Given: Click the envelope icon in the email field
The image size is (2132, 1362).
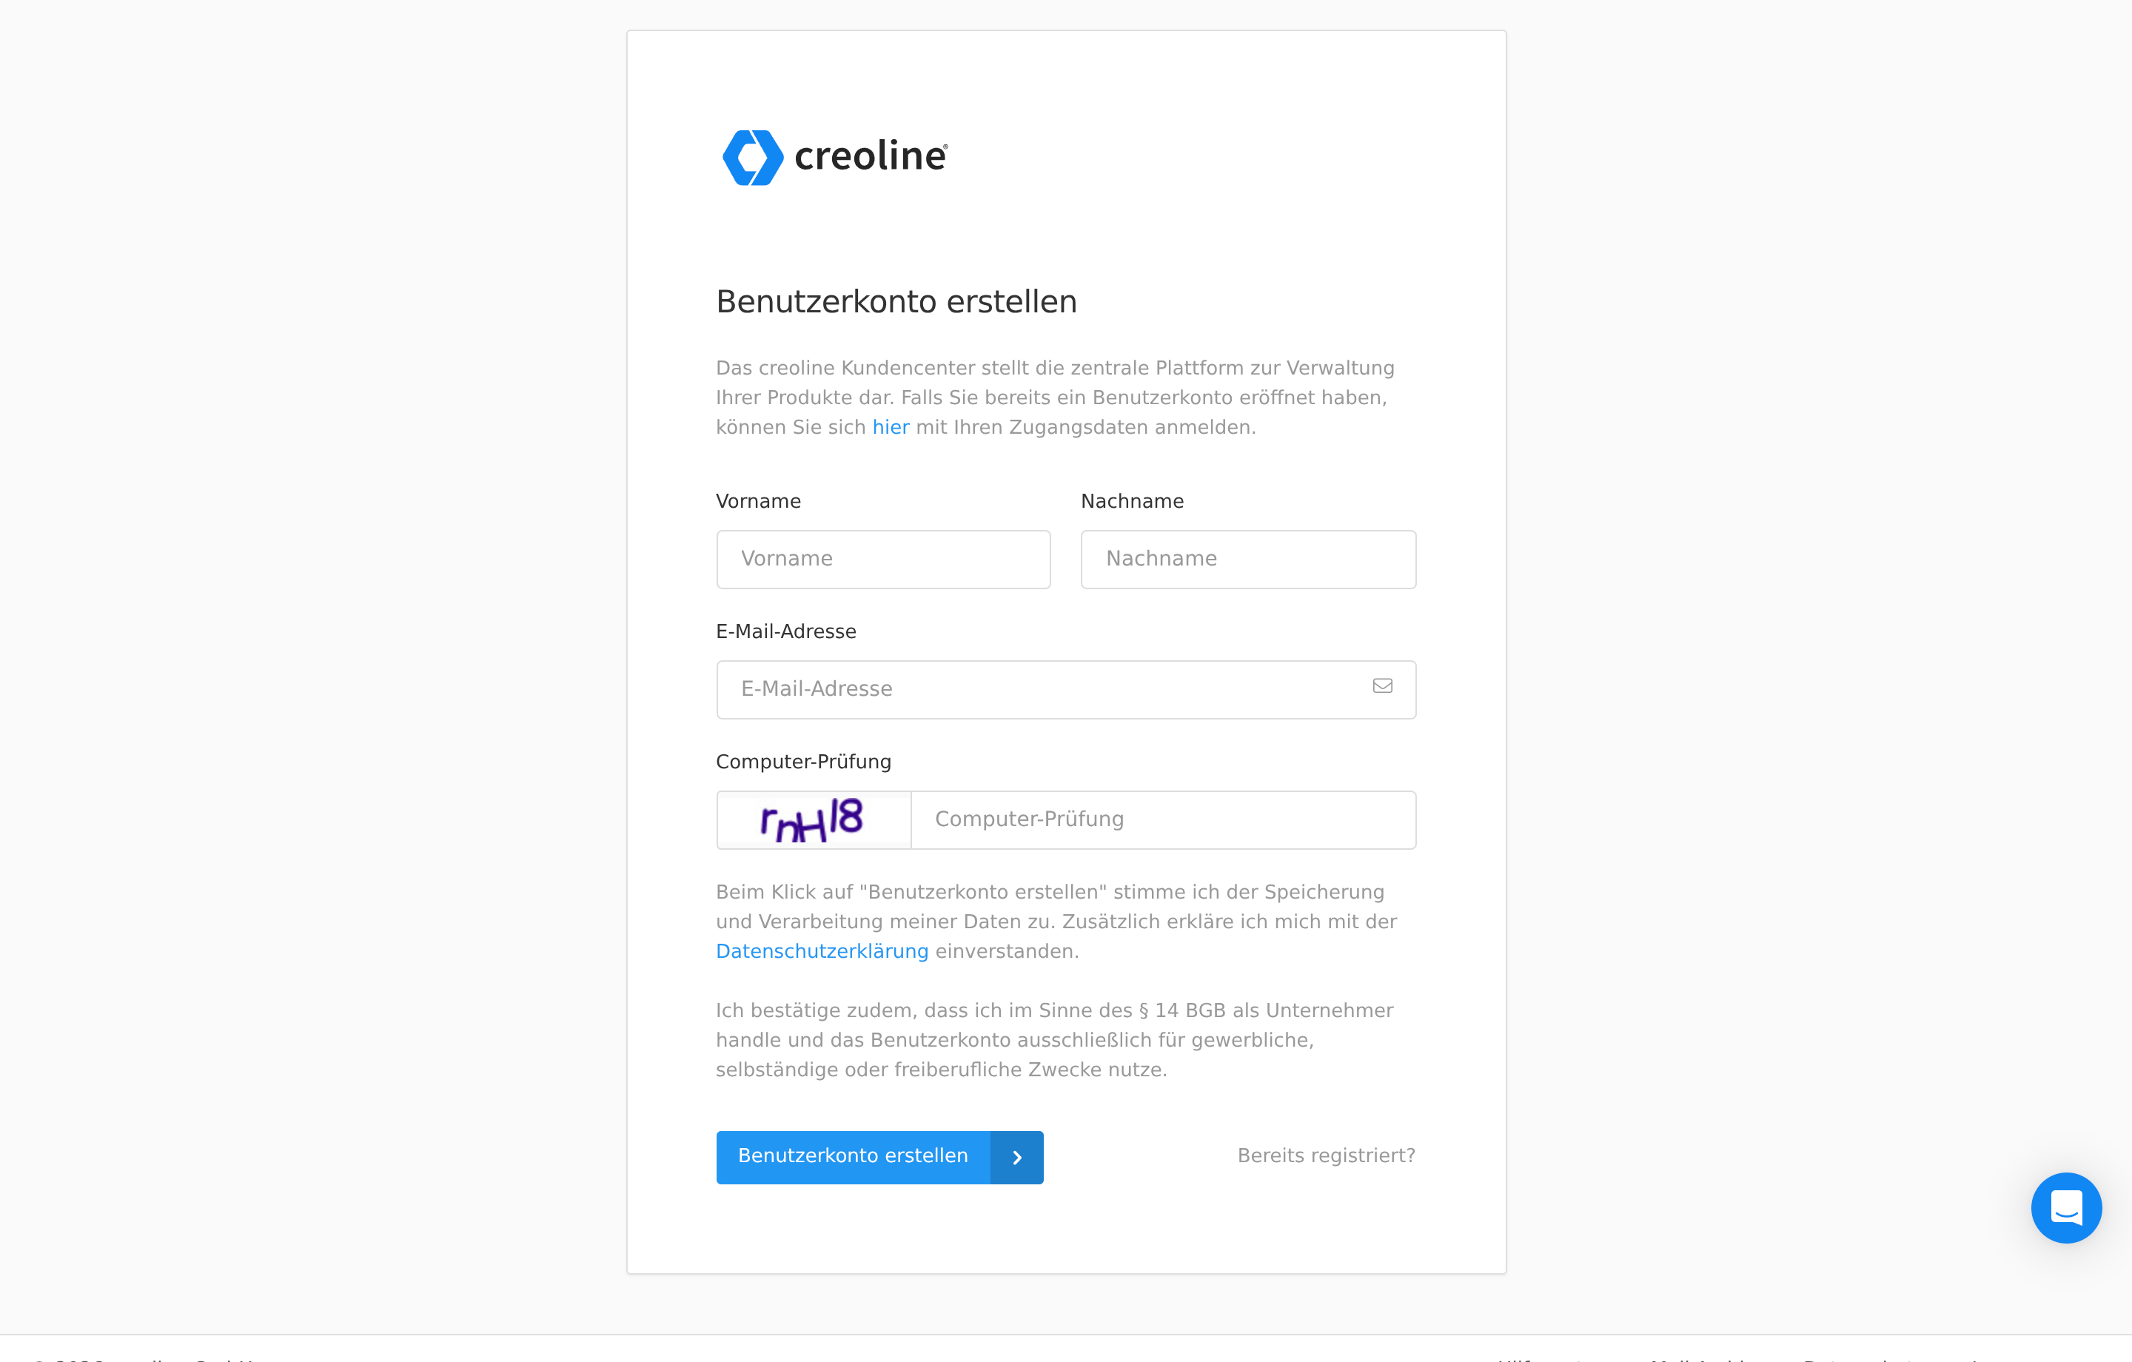Looking at the screenshot, I should coord(1382,686).
